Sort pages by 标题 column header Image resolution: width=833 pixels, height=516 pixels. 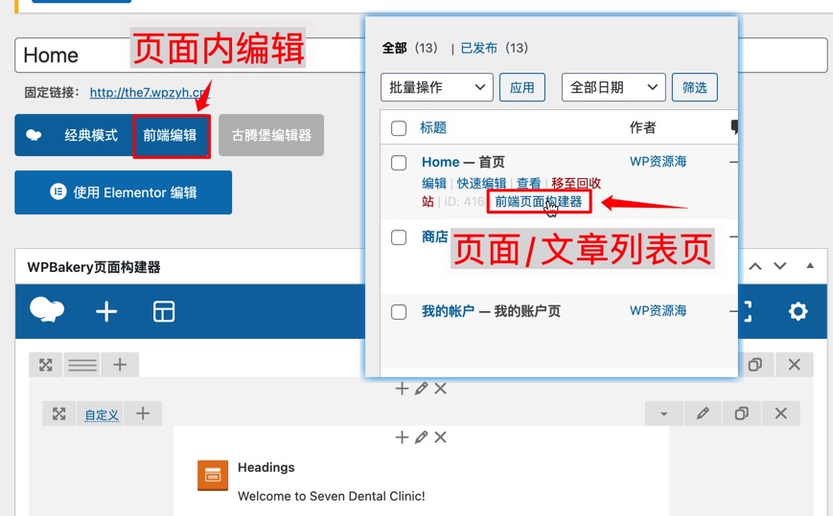(x=433, y=128)
